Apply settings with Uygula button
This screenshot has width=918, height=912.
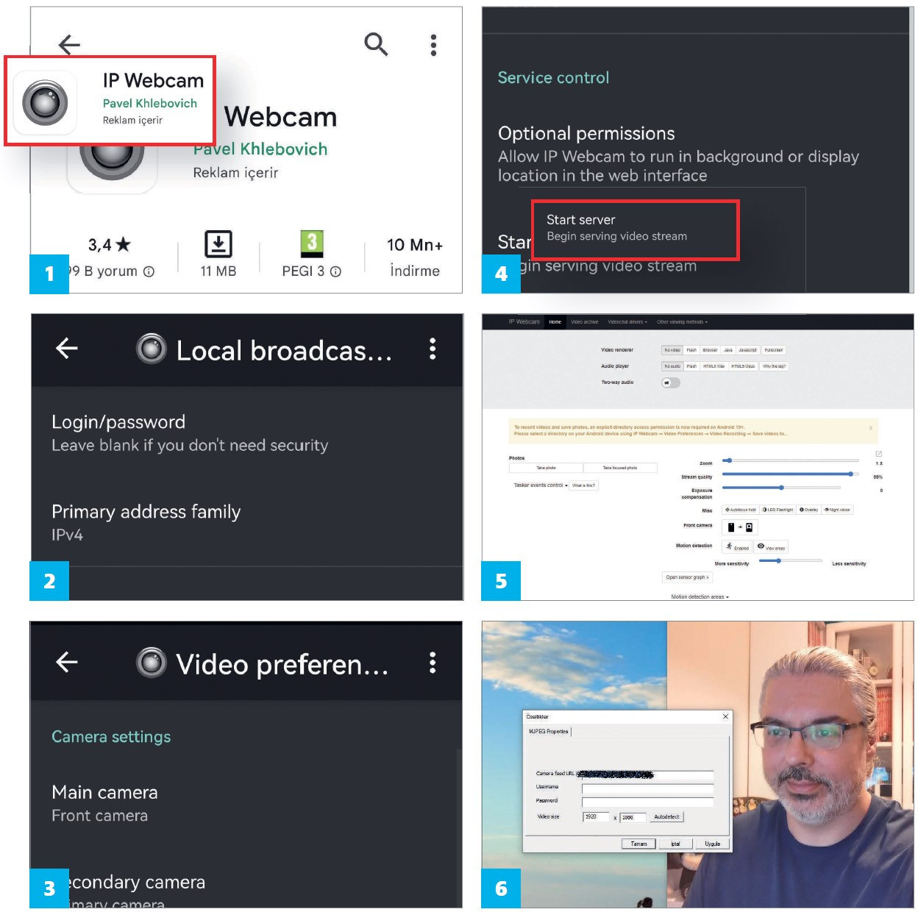[713, 844]
